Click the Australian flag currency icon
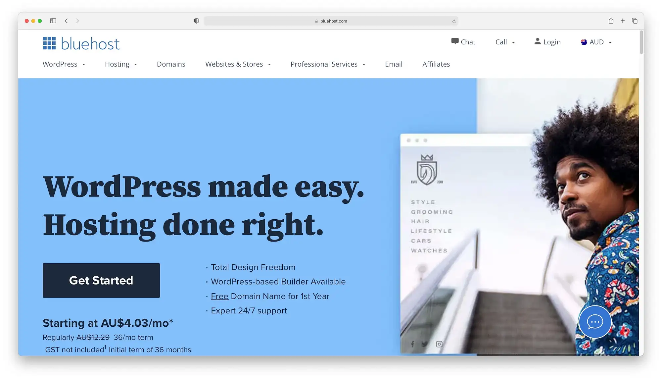This screenshot has height=380, width=662. click(x=583, y=42)
